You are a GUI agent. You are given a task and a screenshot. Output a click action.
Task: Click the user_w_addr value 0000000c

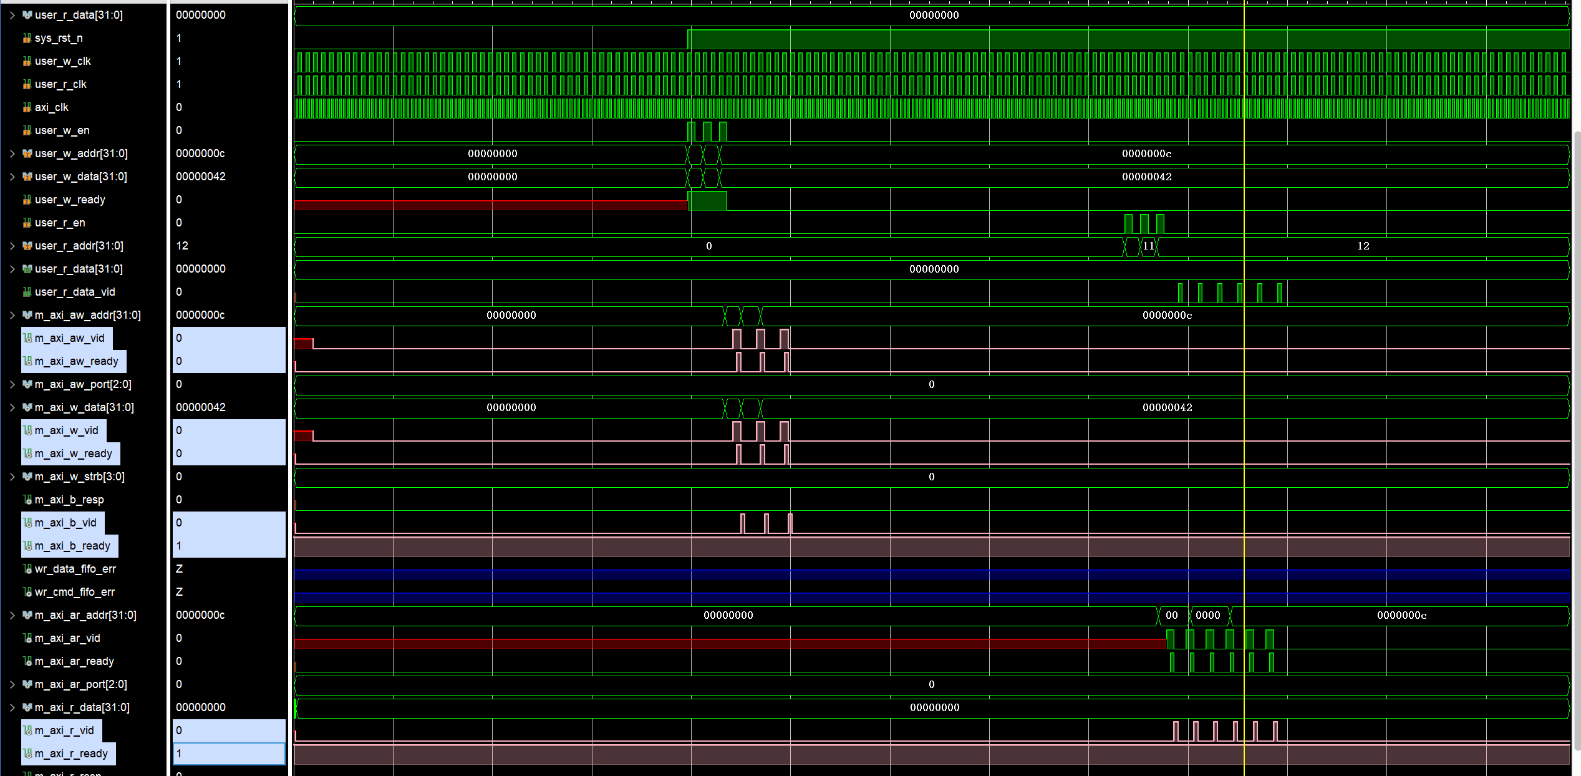pyautogui.click(x=200, y=153)
